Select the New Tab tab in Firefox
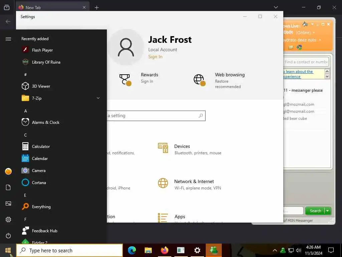 coord(53,7)
